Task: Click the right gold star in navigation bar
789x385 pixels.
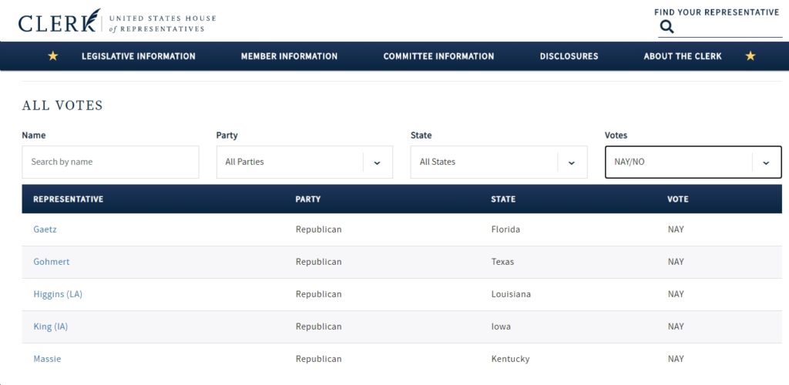Action: [x=750, y=56]
